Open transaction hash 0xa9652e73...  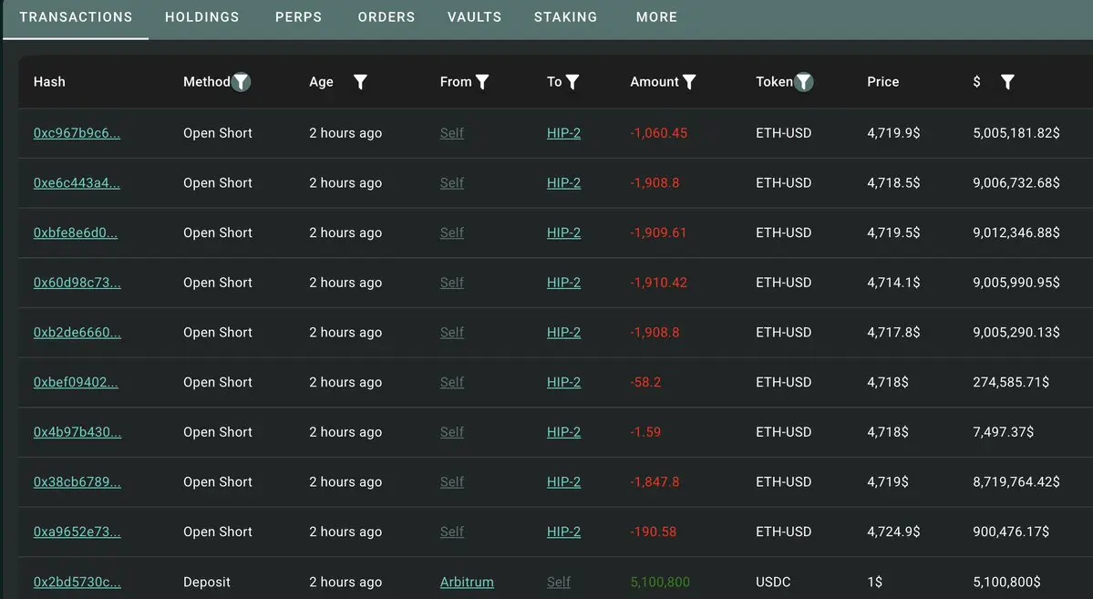tap(77, 532)
